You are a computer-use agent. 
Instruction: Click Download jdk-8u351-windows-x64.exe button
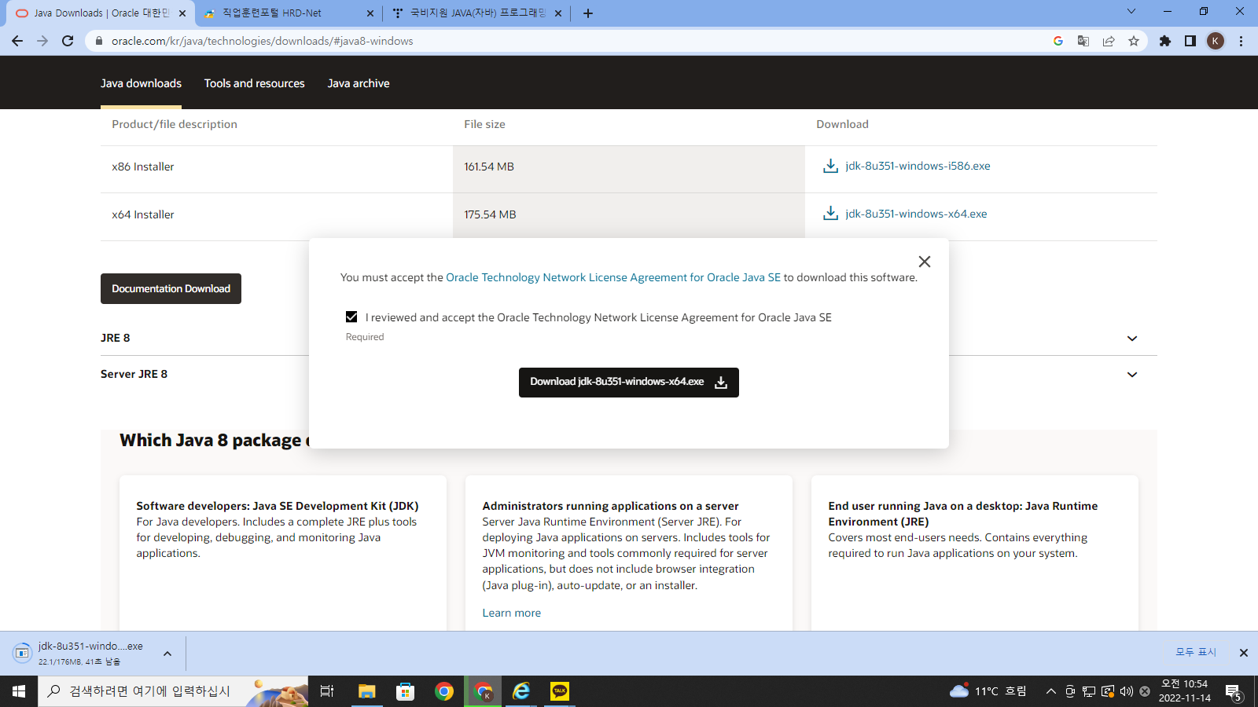click(x=629, y=383)
